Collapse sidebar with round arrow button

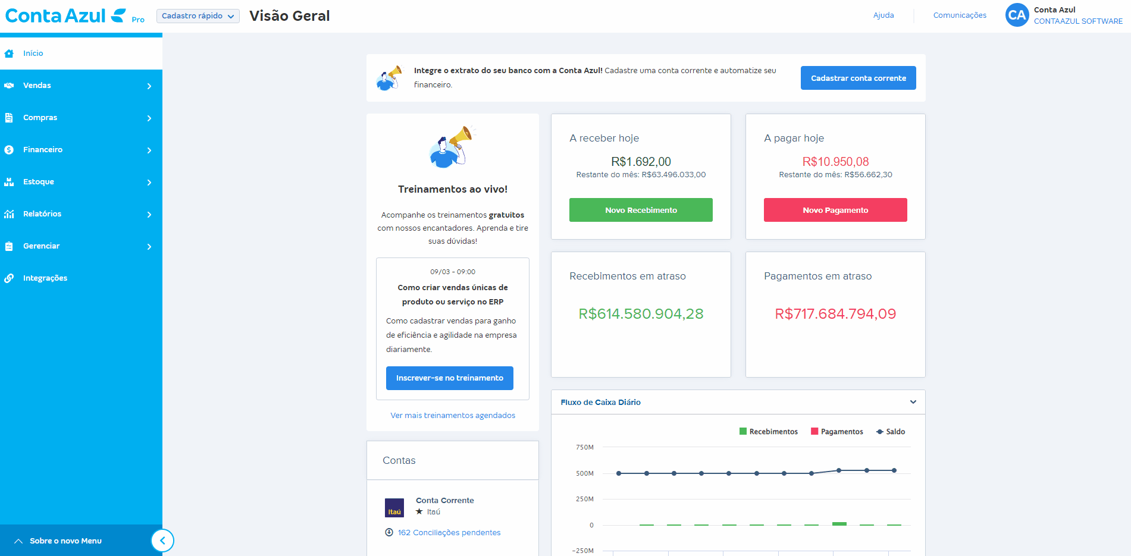pyautogui.click(x=162, y=541)
